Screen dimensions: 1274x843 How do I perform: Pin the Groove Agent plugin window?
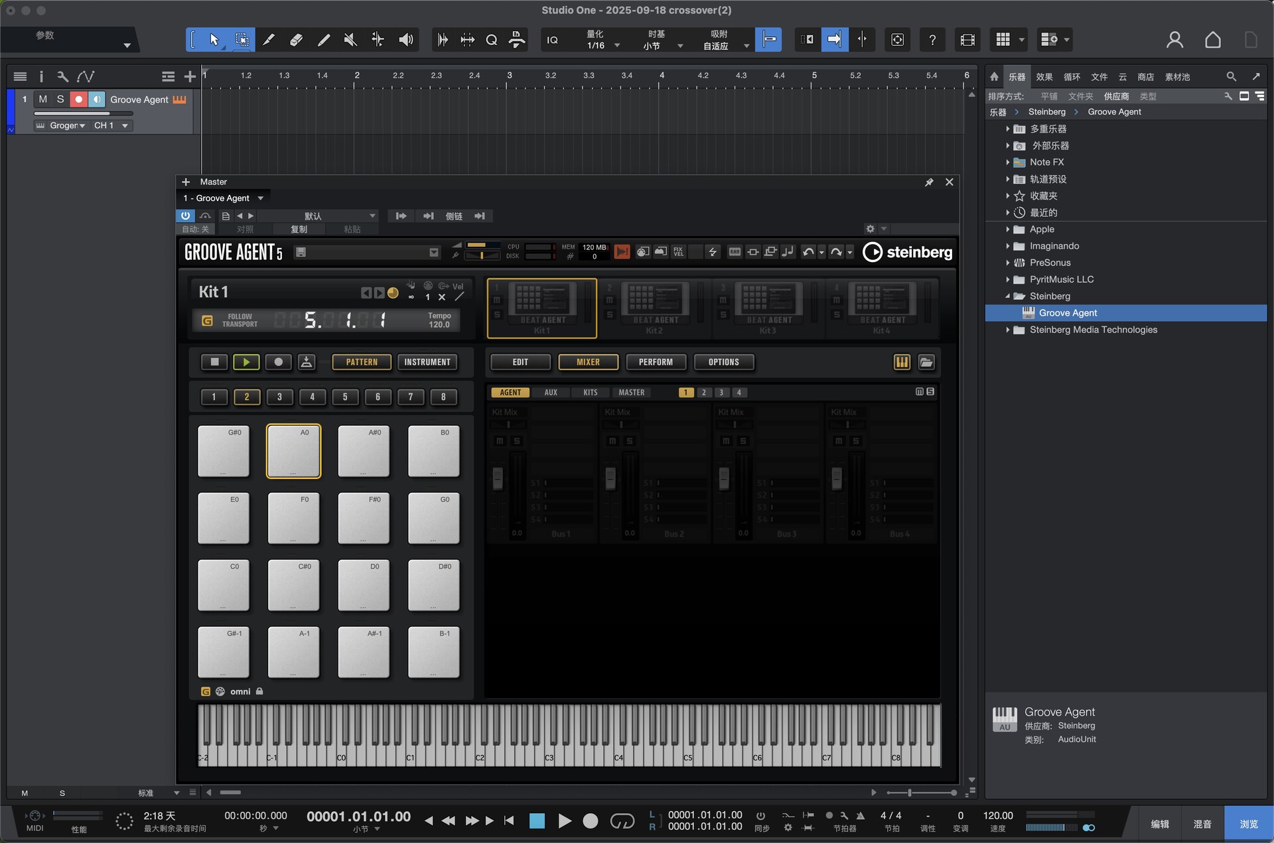pos(929,182)
